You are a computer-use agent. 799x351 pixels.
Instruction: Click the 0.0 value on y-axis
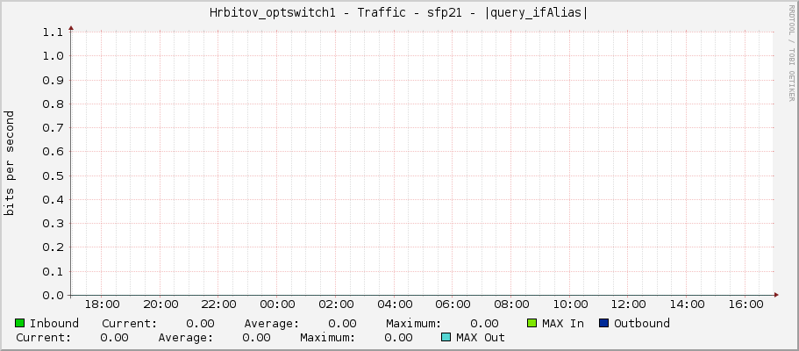point(53,296)
